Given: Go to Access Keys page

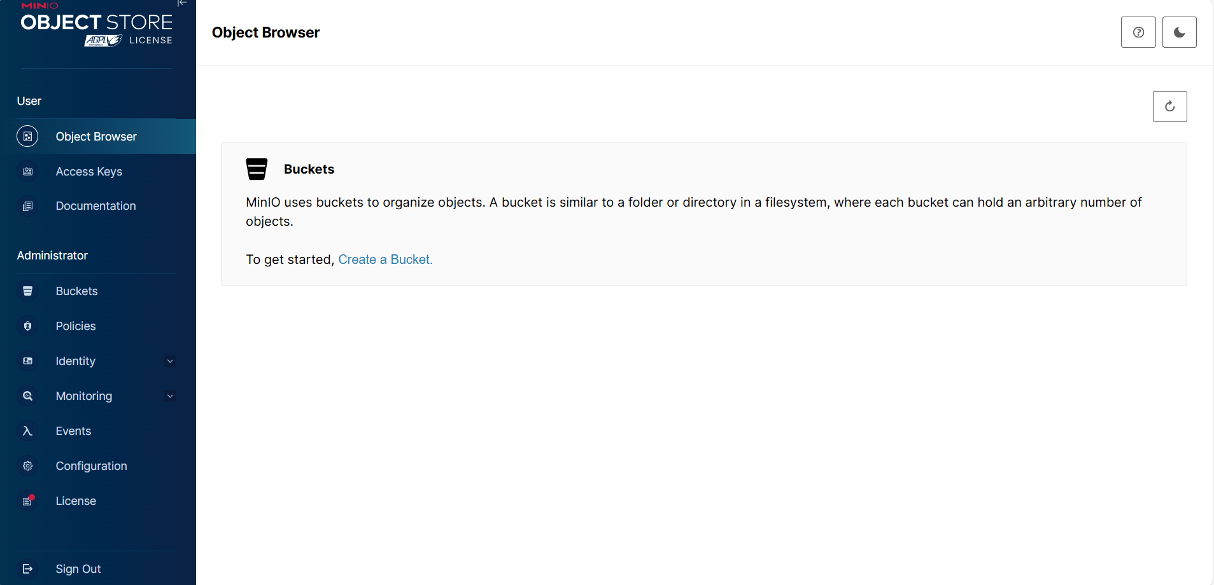Looking at the screenshot, I should pos(89,172).
